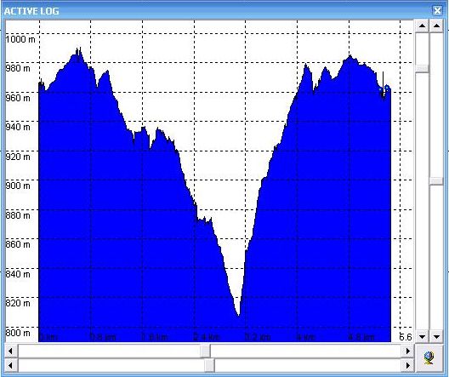Click the 5.6 distance axis label
Screen dimensions: 449x377
406,337
